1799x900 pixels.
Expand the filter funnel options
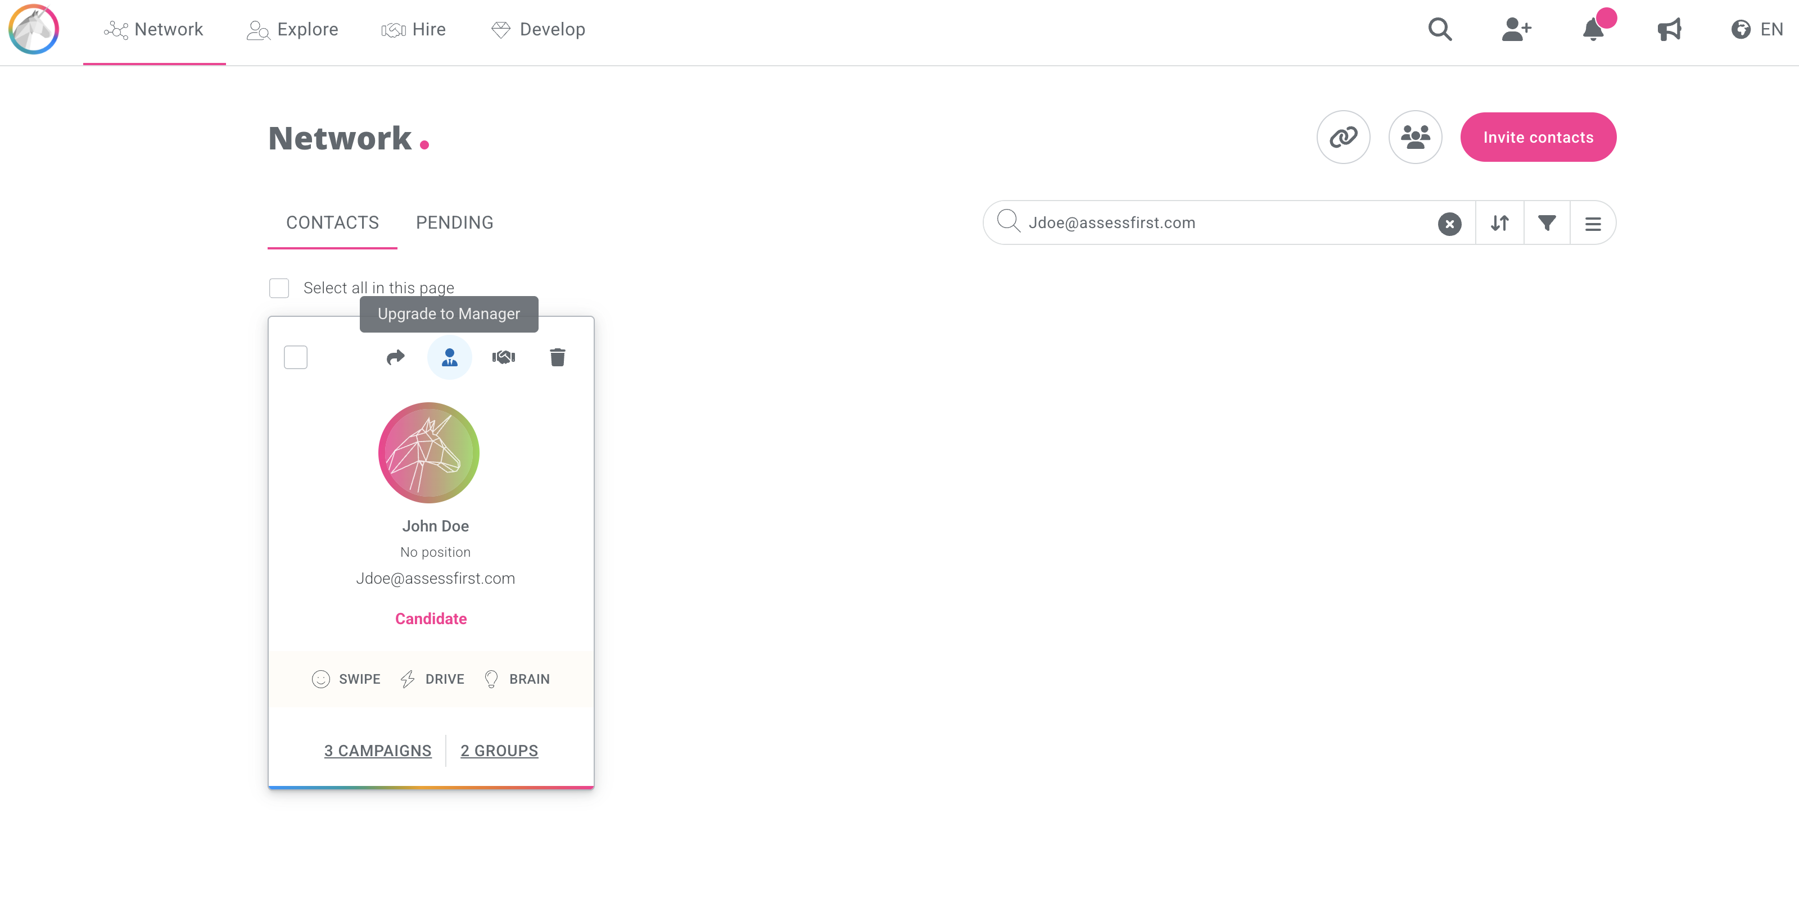1547,223
